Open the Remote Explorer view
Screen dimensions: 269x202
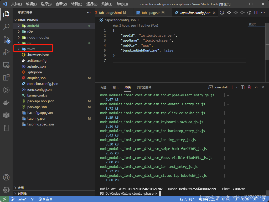[6, 65]
